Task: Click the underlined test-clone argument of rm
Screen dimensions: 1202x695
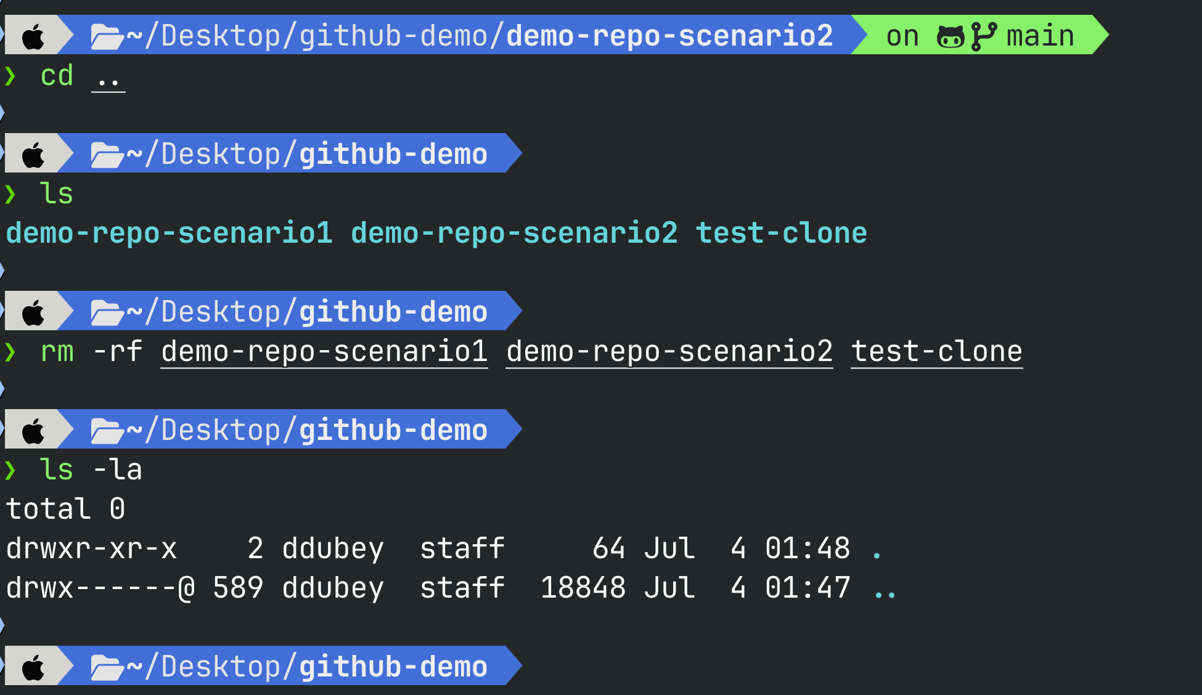Action: point(936,352)
